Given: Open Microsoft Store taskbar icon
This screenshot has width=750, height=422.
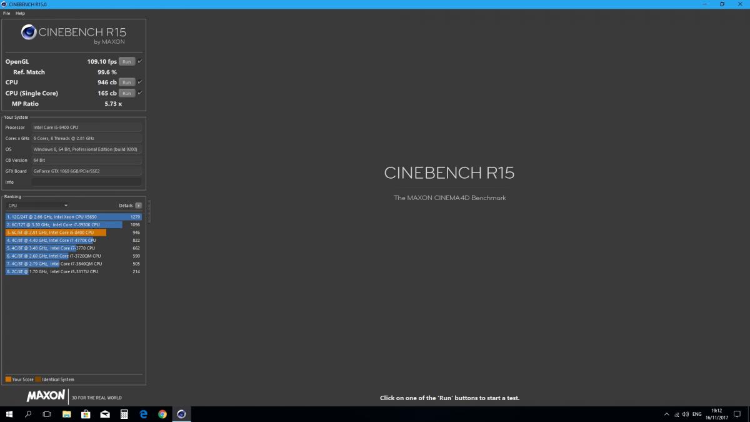Looking at the screenshot, I should [86, 414].
